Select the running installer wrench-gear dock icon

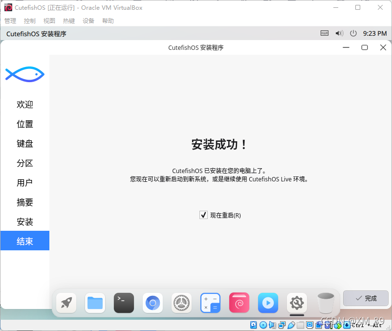(x=297, y=303)
